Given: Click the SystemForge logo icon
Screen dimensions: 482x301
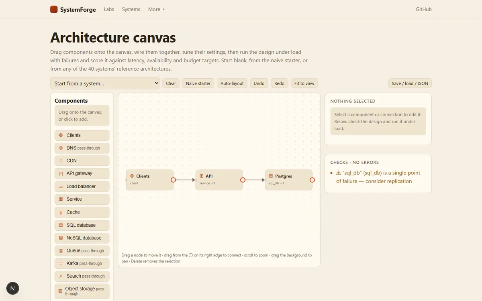Looking at the screenshot, I should (x=54, y=9).
